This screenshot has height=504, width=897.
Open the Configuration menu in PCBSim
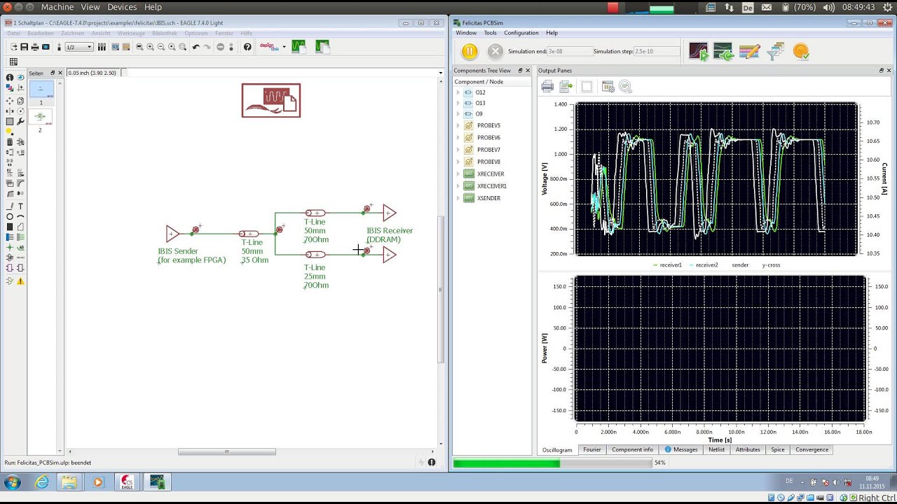pos(521,33)
